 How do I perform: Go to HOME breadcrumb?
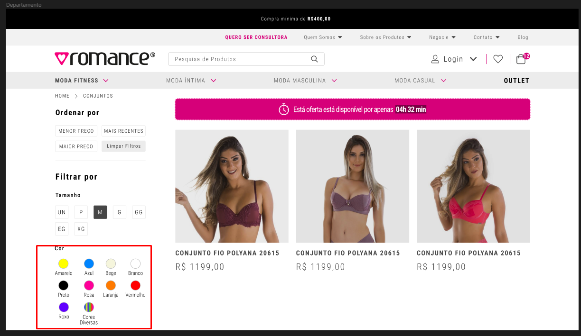tap(62, 96)
